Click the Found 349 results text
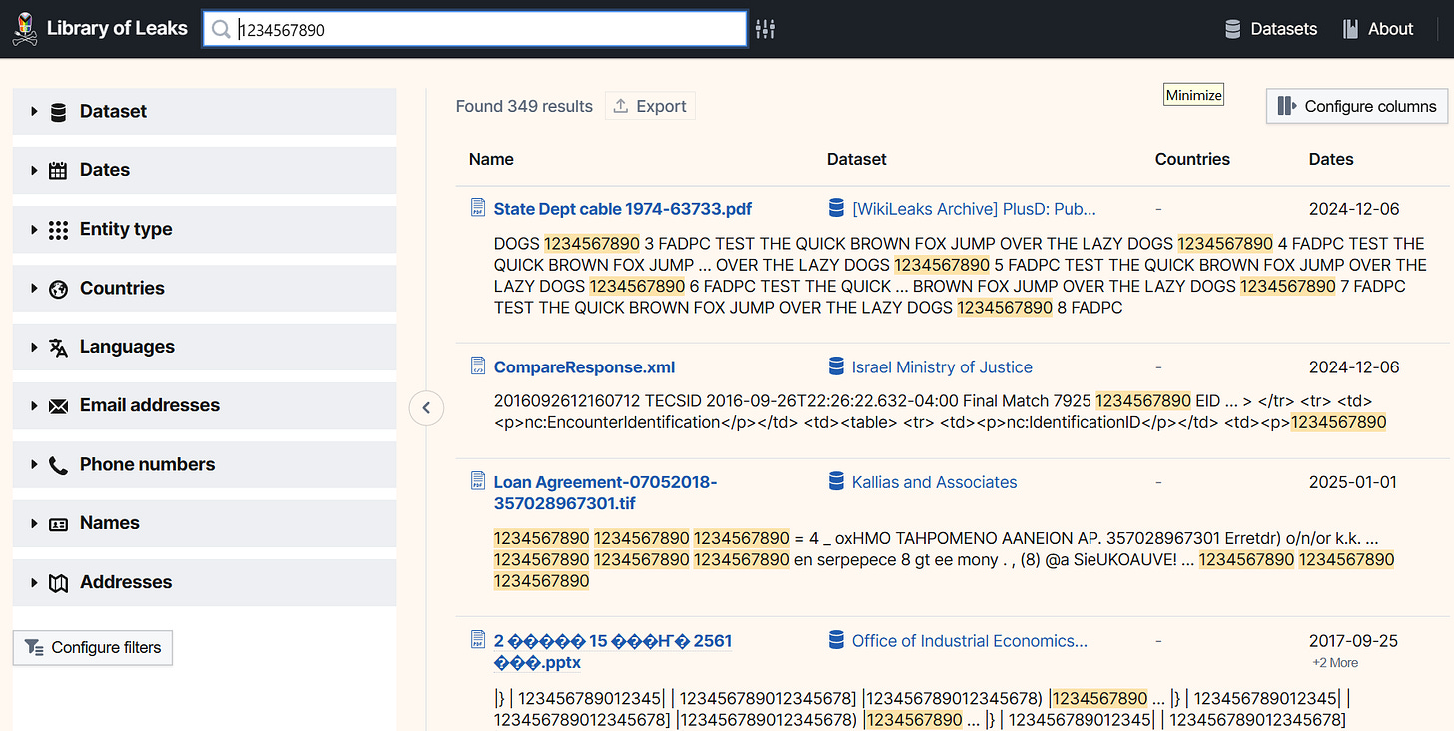 click(524, 106)
